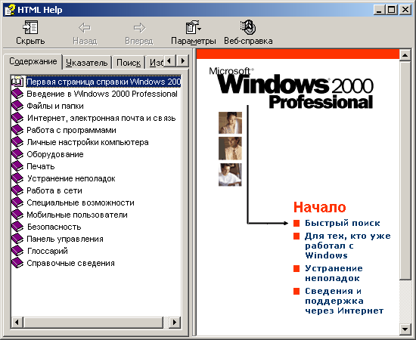This screenshot has width=416, height=340.
Task: Minimize the HTML Help window
Action: pyautogui.click(x=380, y=10)
